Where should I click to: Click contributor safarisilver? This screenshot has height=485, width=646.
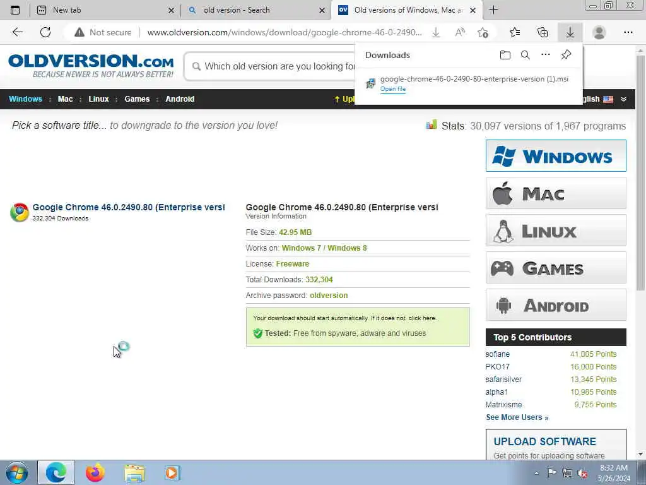click(503, 380)
